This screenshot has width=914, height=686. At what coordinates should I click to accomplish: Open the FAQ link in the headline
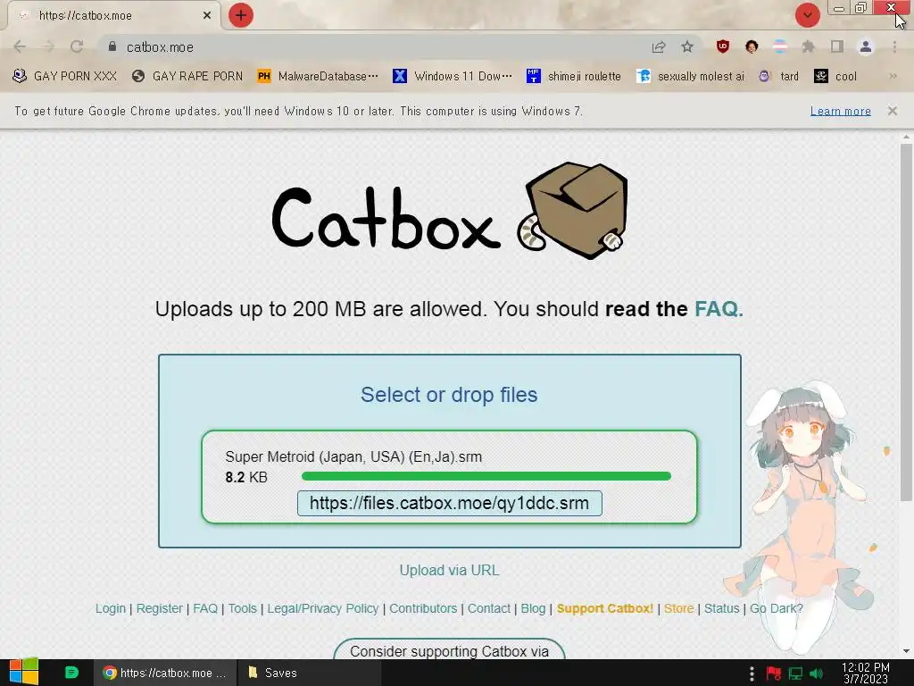coord(719,309)
